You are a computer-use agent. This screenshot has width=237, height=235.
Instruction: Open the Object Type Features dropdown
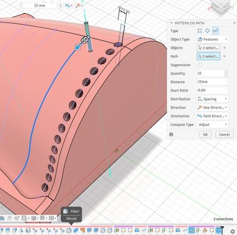coord(212,39)
